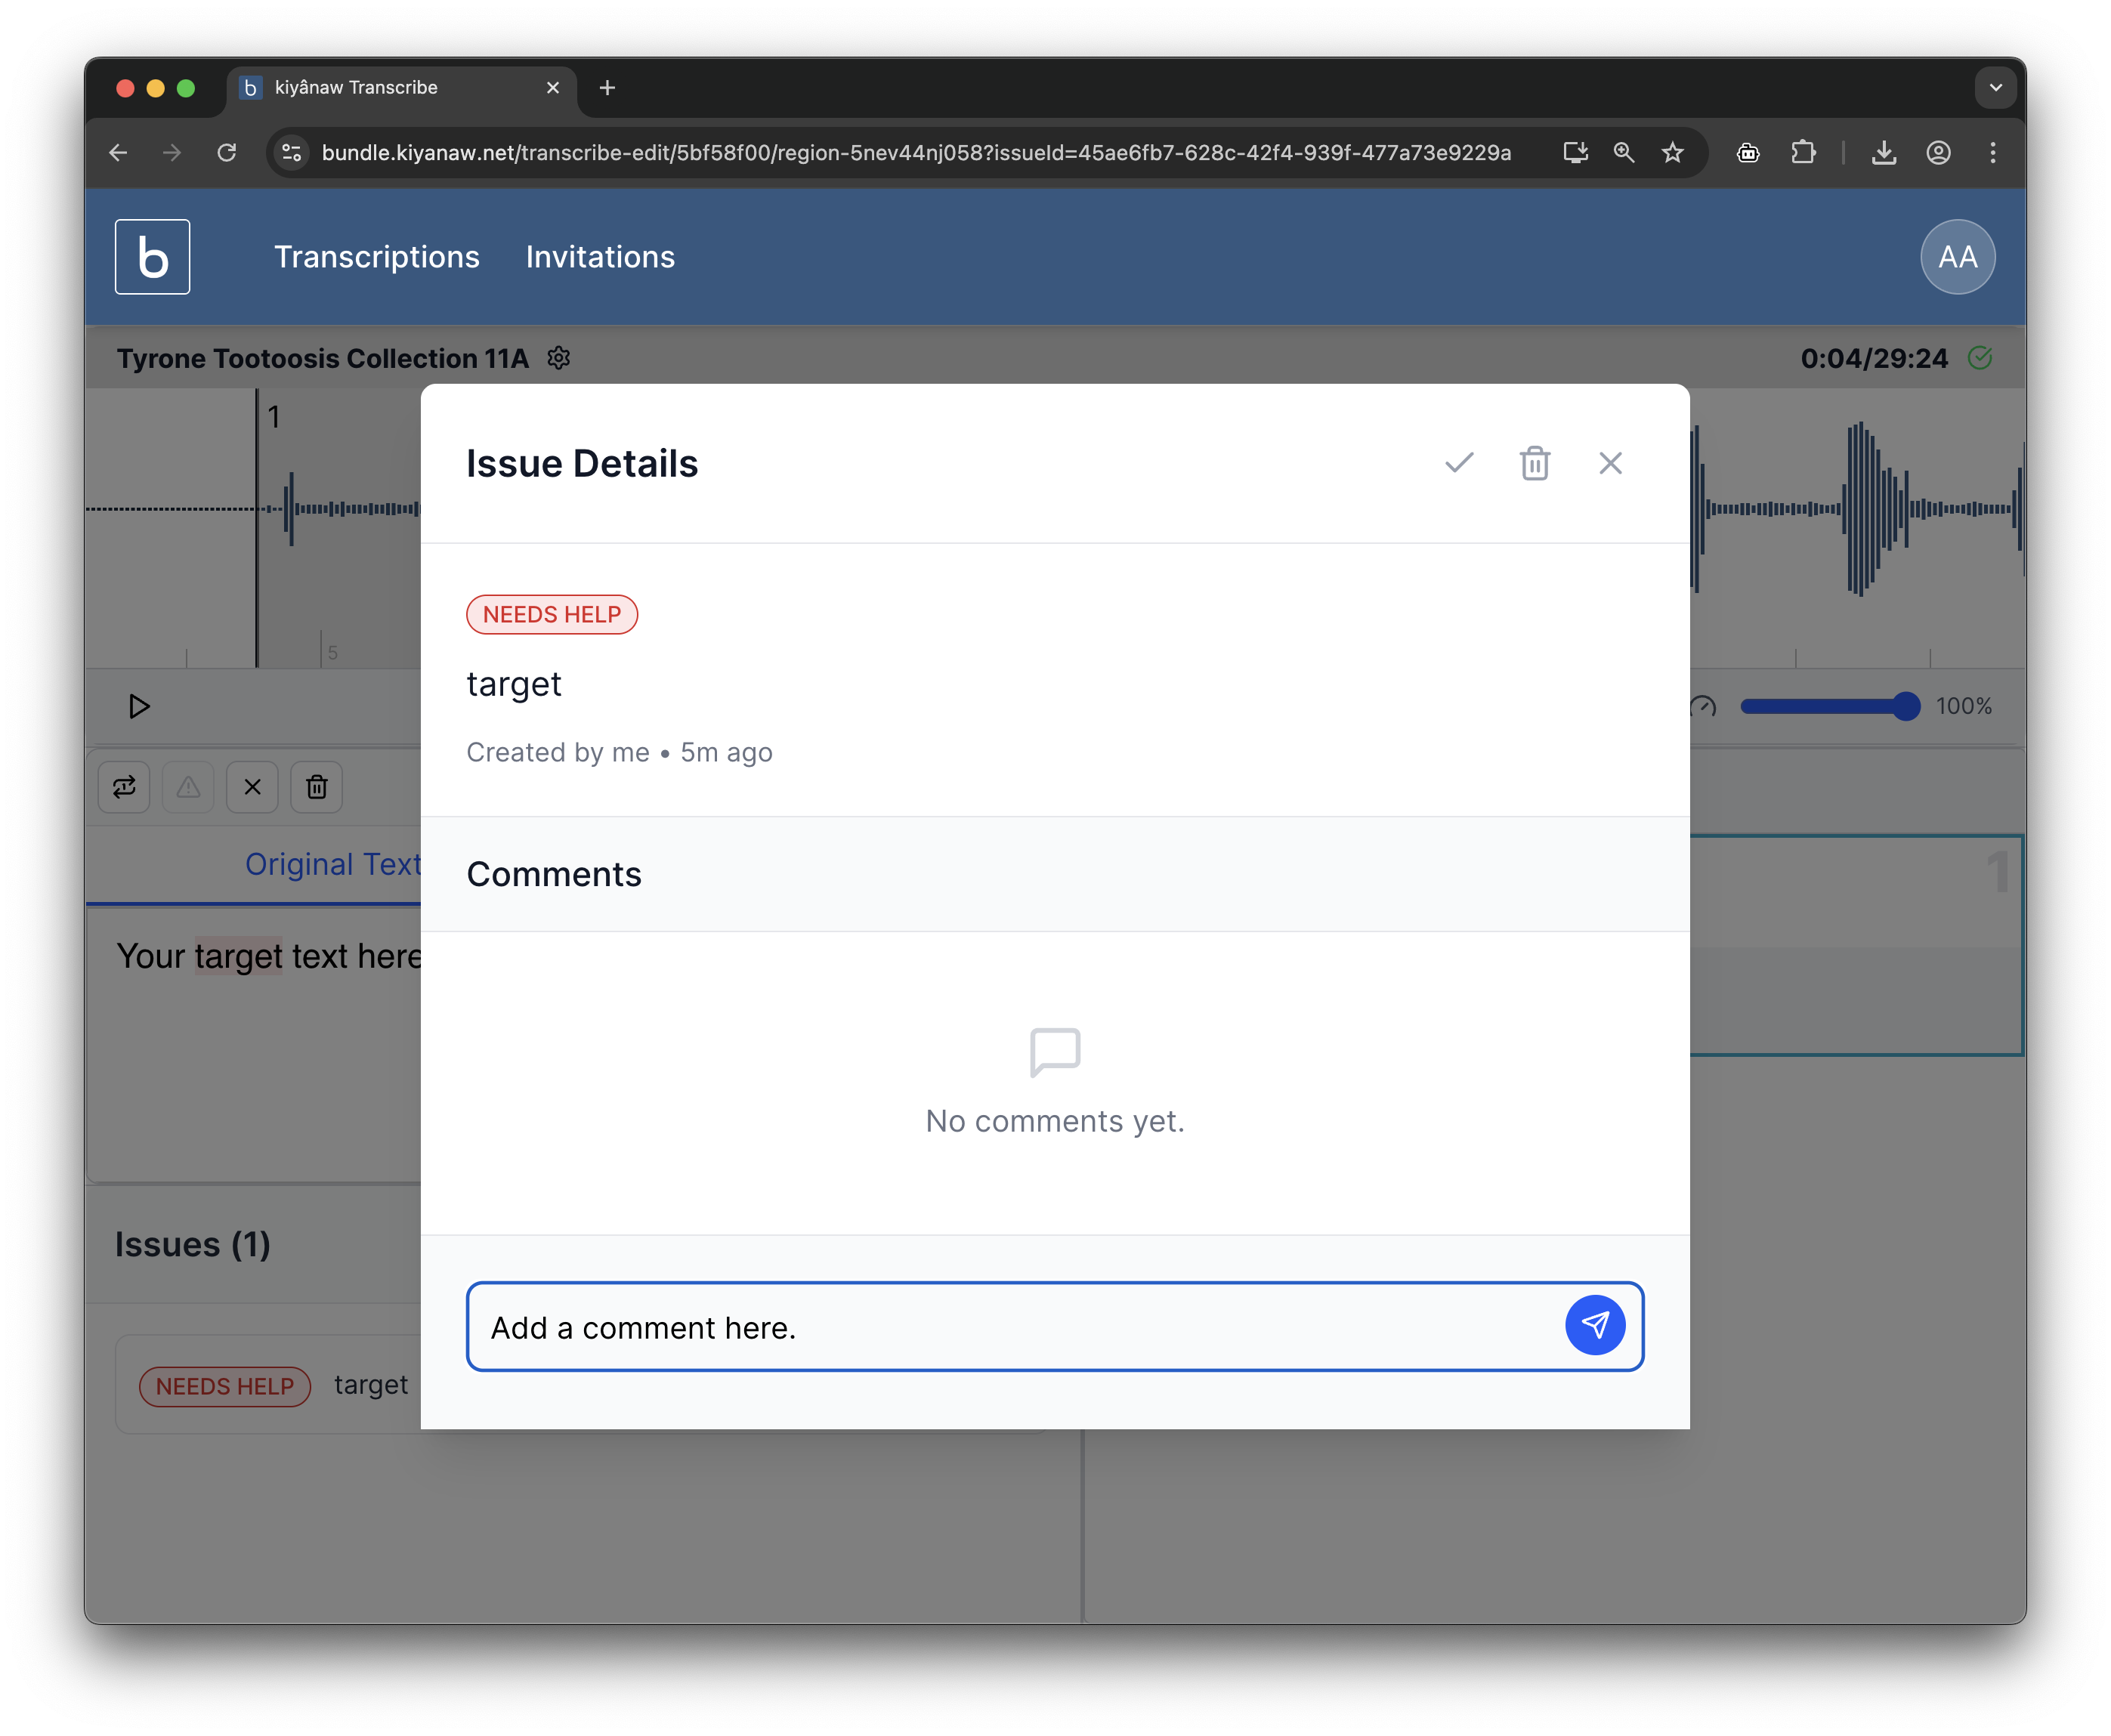The height and width of the screenshot is (1736, 2111).
Task: Click the loop/repeat region icon
Action: pos(123,787)
